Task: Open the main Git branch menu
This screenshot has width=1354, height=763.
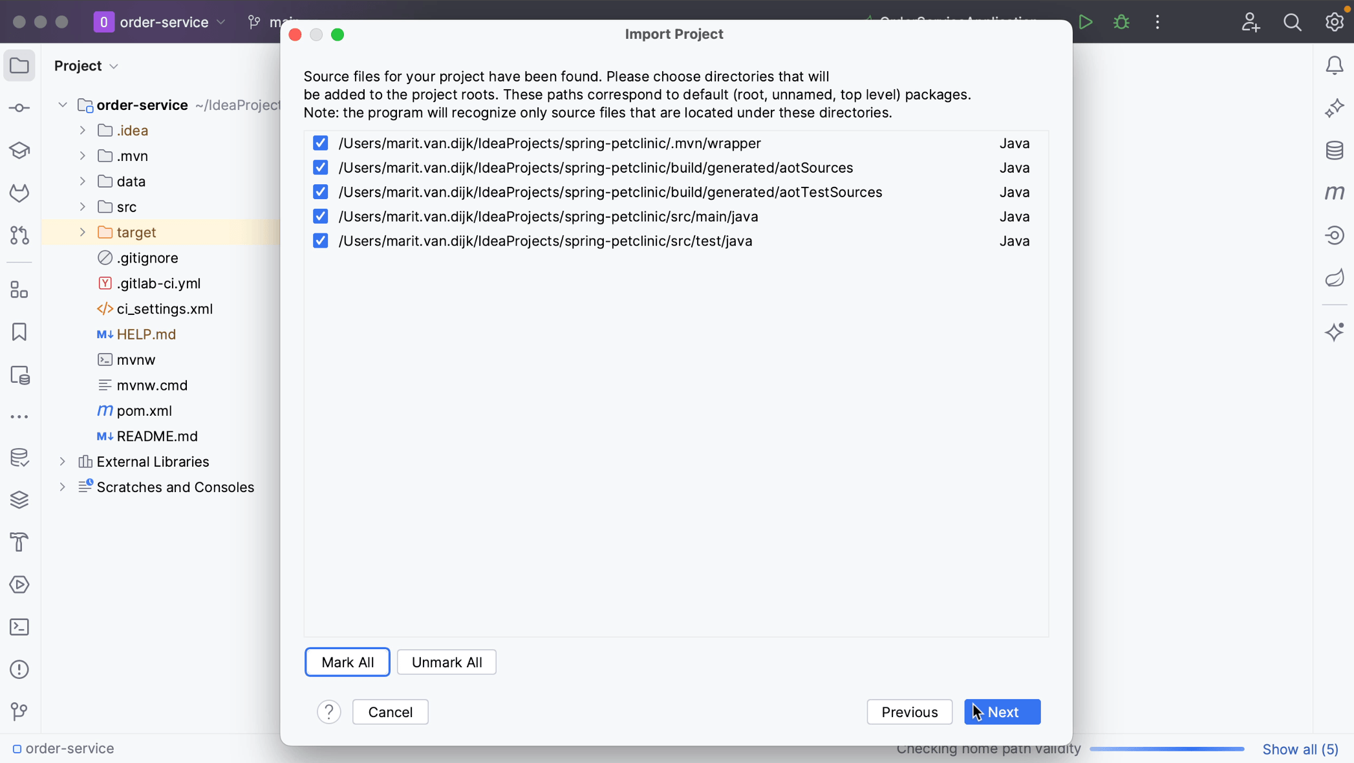Action: 267,21
